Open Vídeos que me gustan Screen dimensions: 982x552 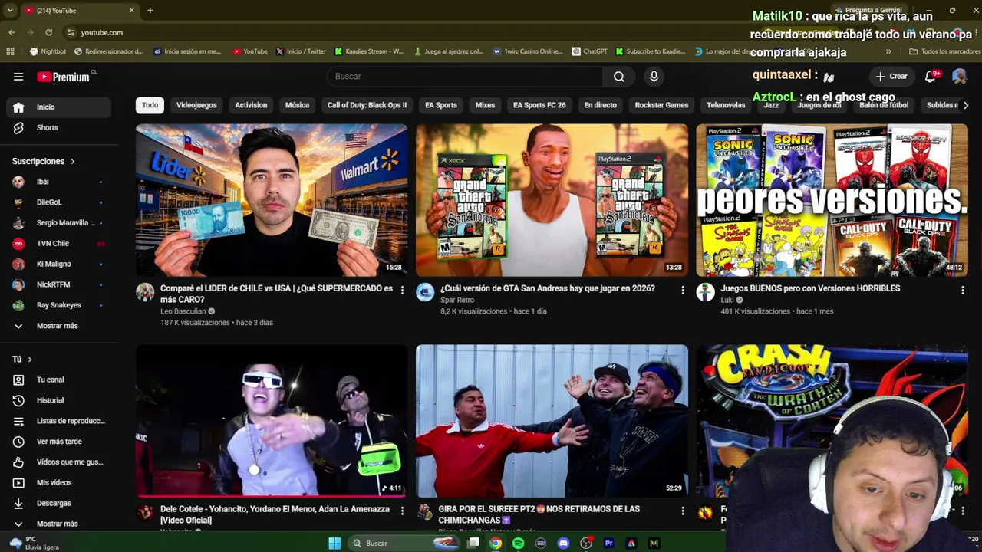pos(59,462)
